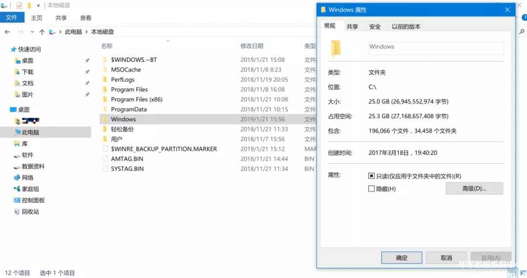Open the 查看 ribbon tab
The image size is (527, 278).
(86, 18)
